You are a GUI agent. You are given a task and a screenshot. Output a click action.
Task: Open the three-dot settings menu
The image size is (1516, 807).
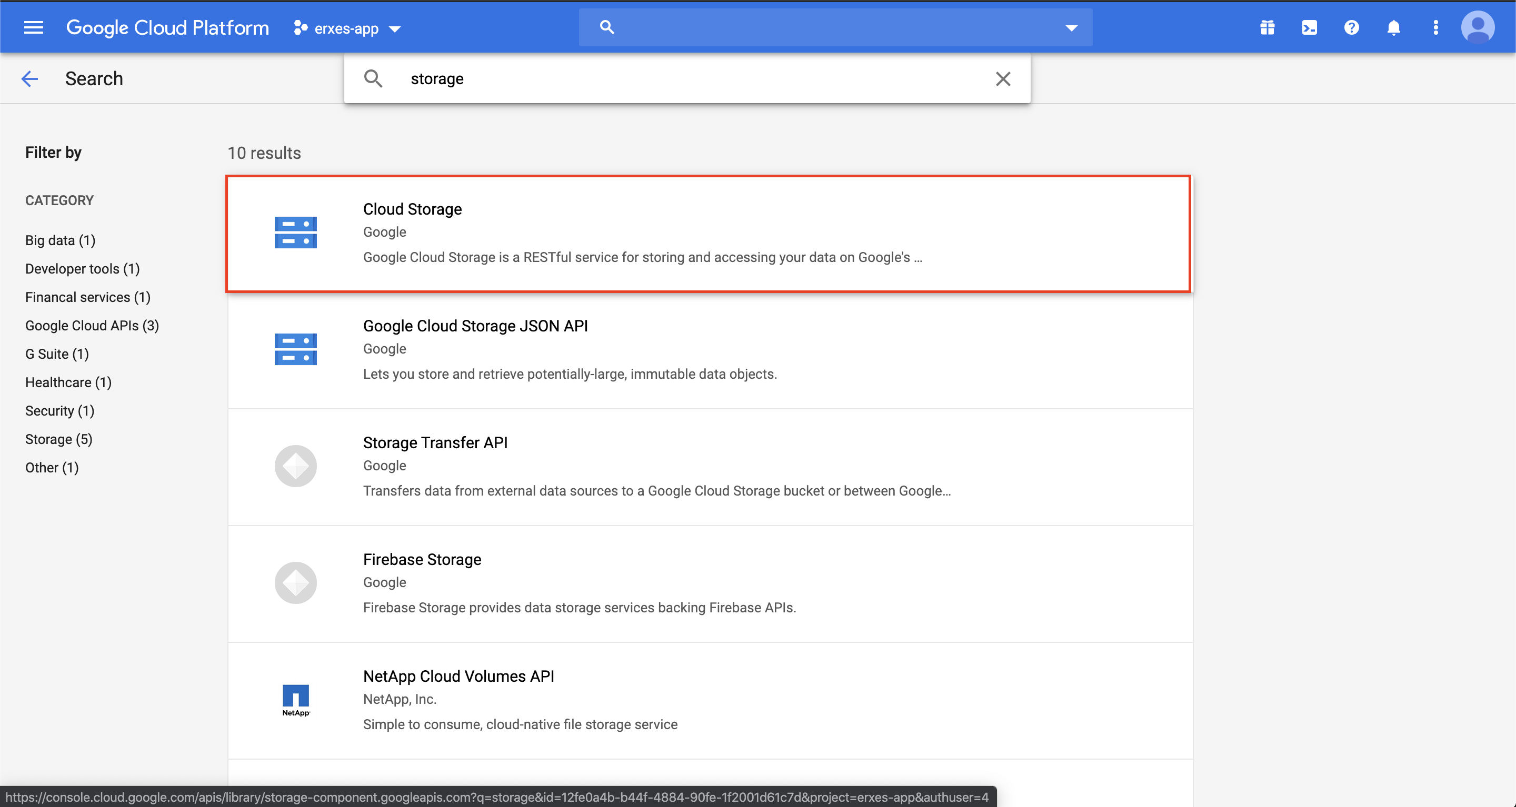[1435, 28]
